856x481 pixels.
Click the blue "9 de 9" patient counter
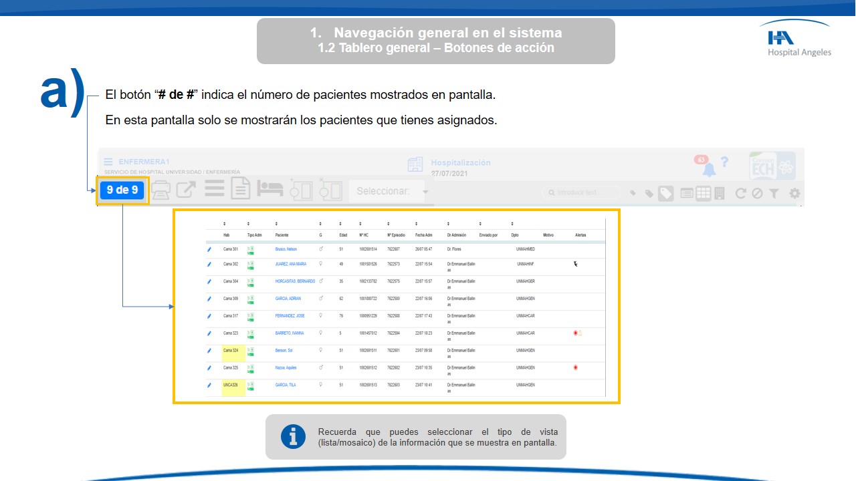[122, 190]
